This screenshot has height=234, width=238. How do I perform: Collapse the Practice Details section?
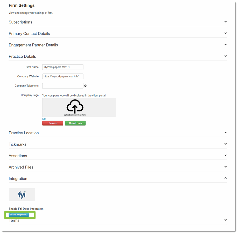tap(225, 56)
